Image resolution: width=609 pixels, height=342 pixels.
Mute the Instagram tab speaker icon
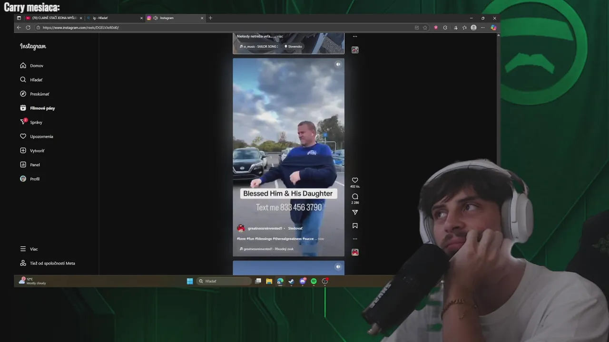click(156, 18)
